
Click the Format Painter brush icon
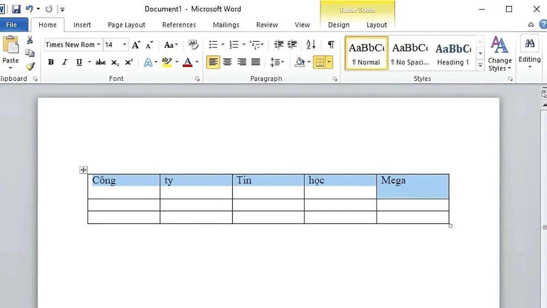click(x=30, y=67)
